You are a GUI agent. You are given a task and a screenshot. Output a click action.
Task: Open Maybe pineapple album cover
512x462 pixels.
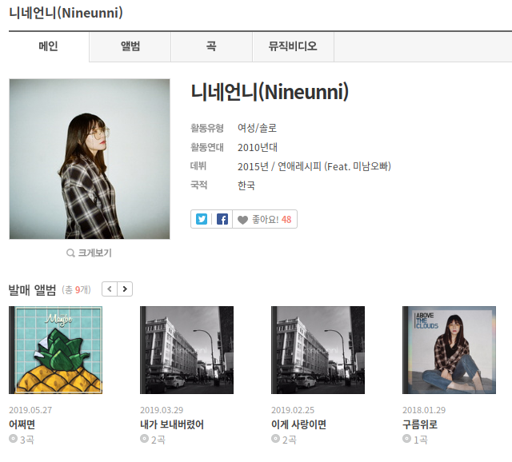pyautogui.click(x=55, y=350)
